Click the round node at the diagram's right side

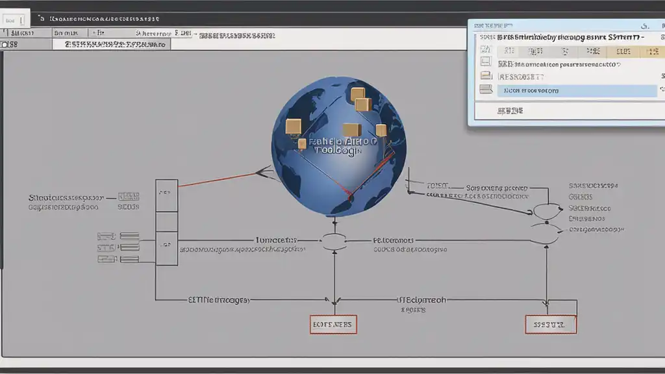(x=547, y=211)
